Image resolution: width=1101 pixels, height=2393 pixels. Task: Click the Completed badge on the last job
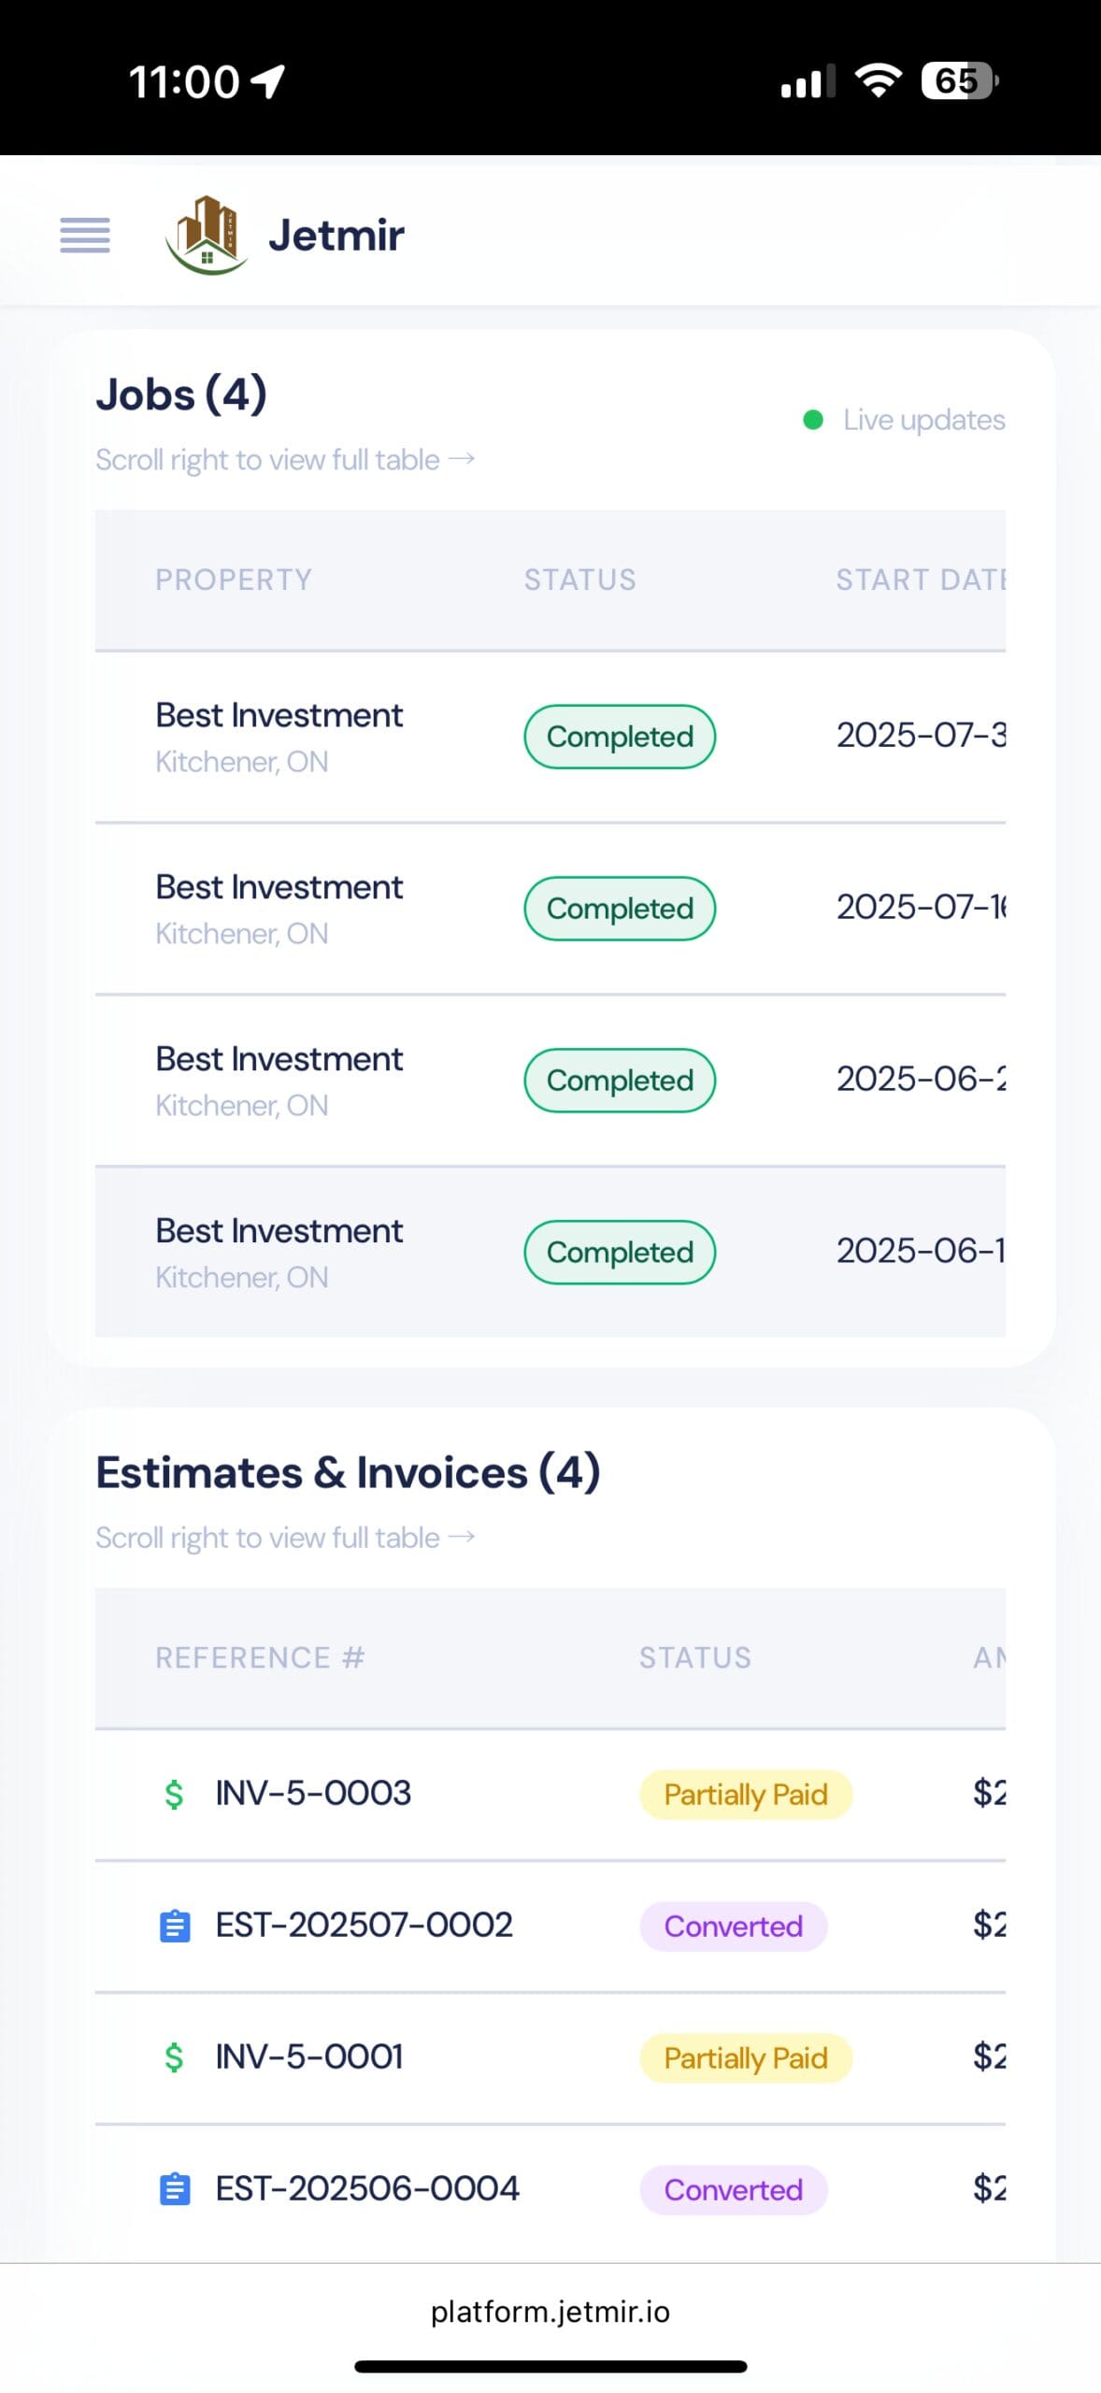tap(620, 1252)
